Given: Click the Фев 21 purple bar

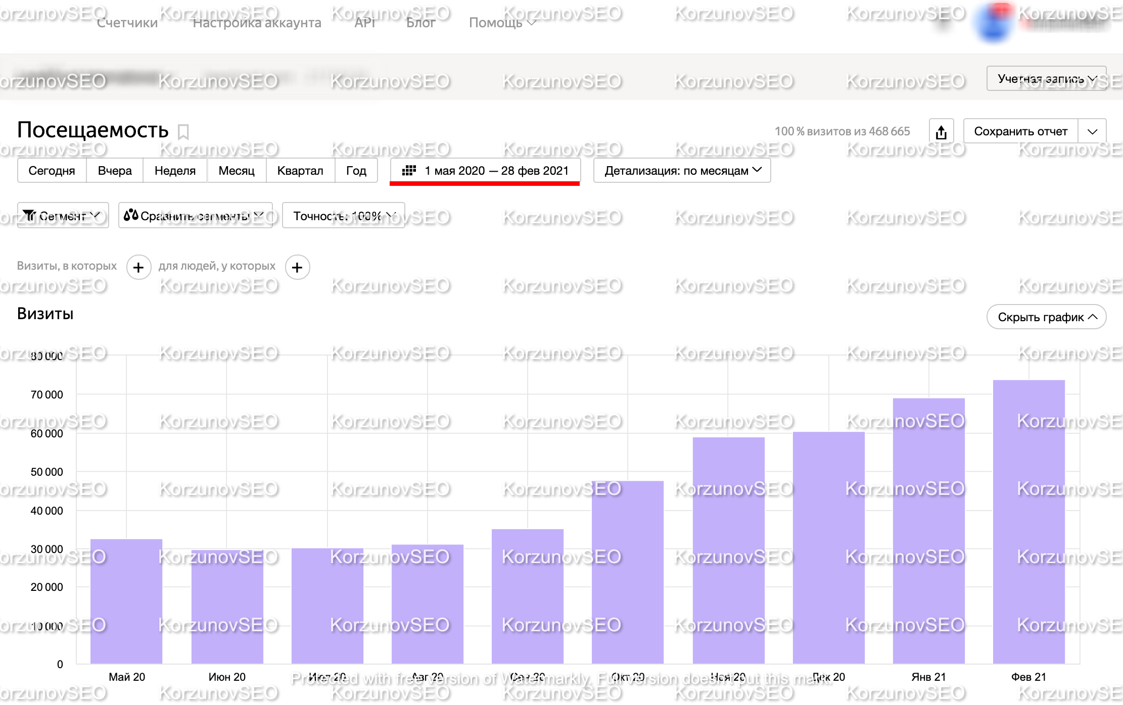Looking at the screenshot, I should pos(1028,522).
